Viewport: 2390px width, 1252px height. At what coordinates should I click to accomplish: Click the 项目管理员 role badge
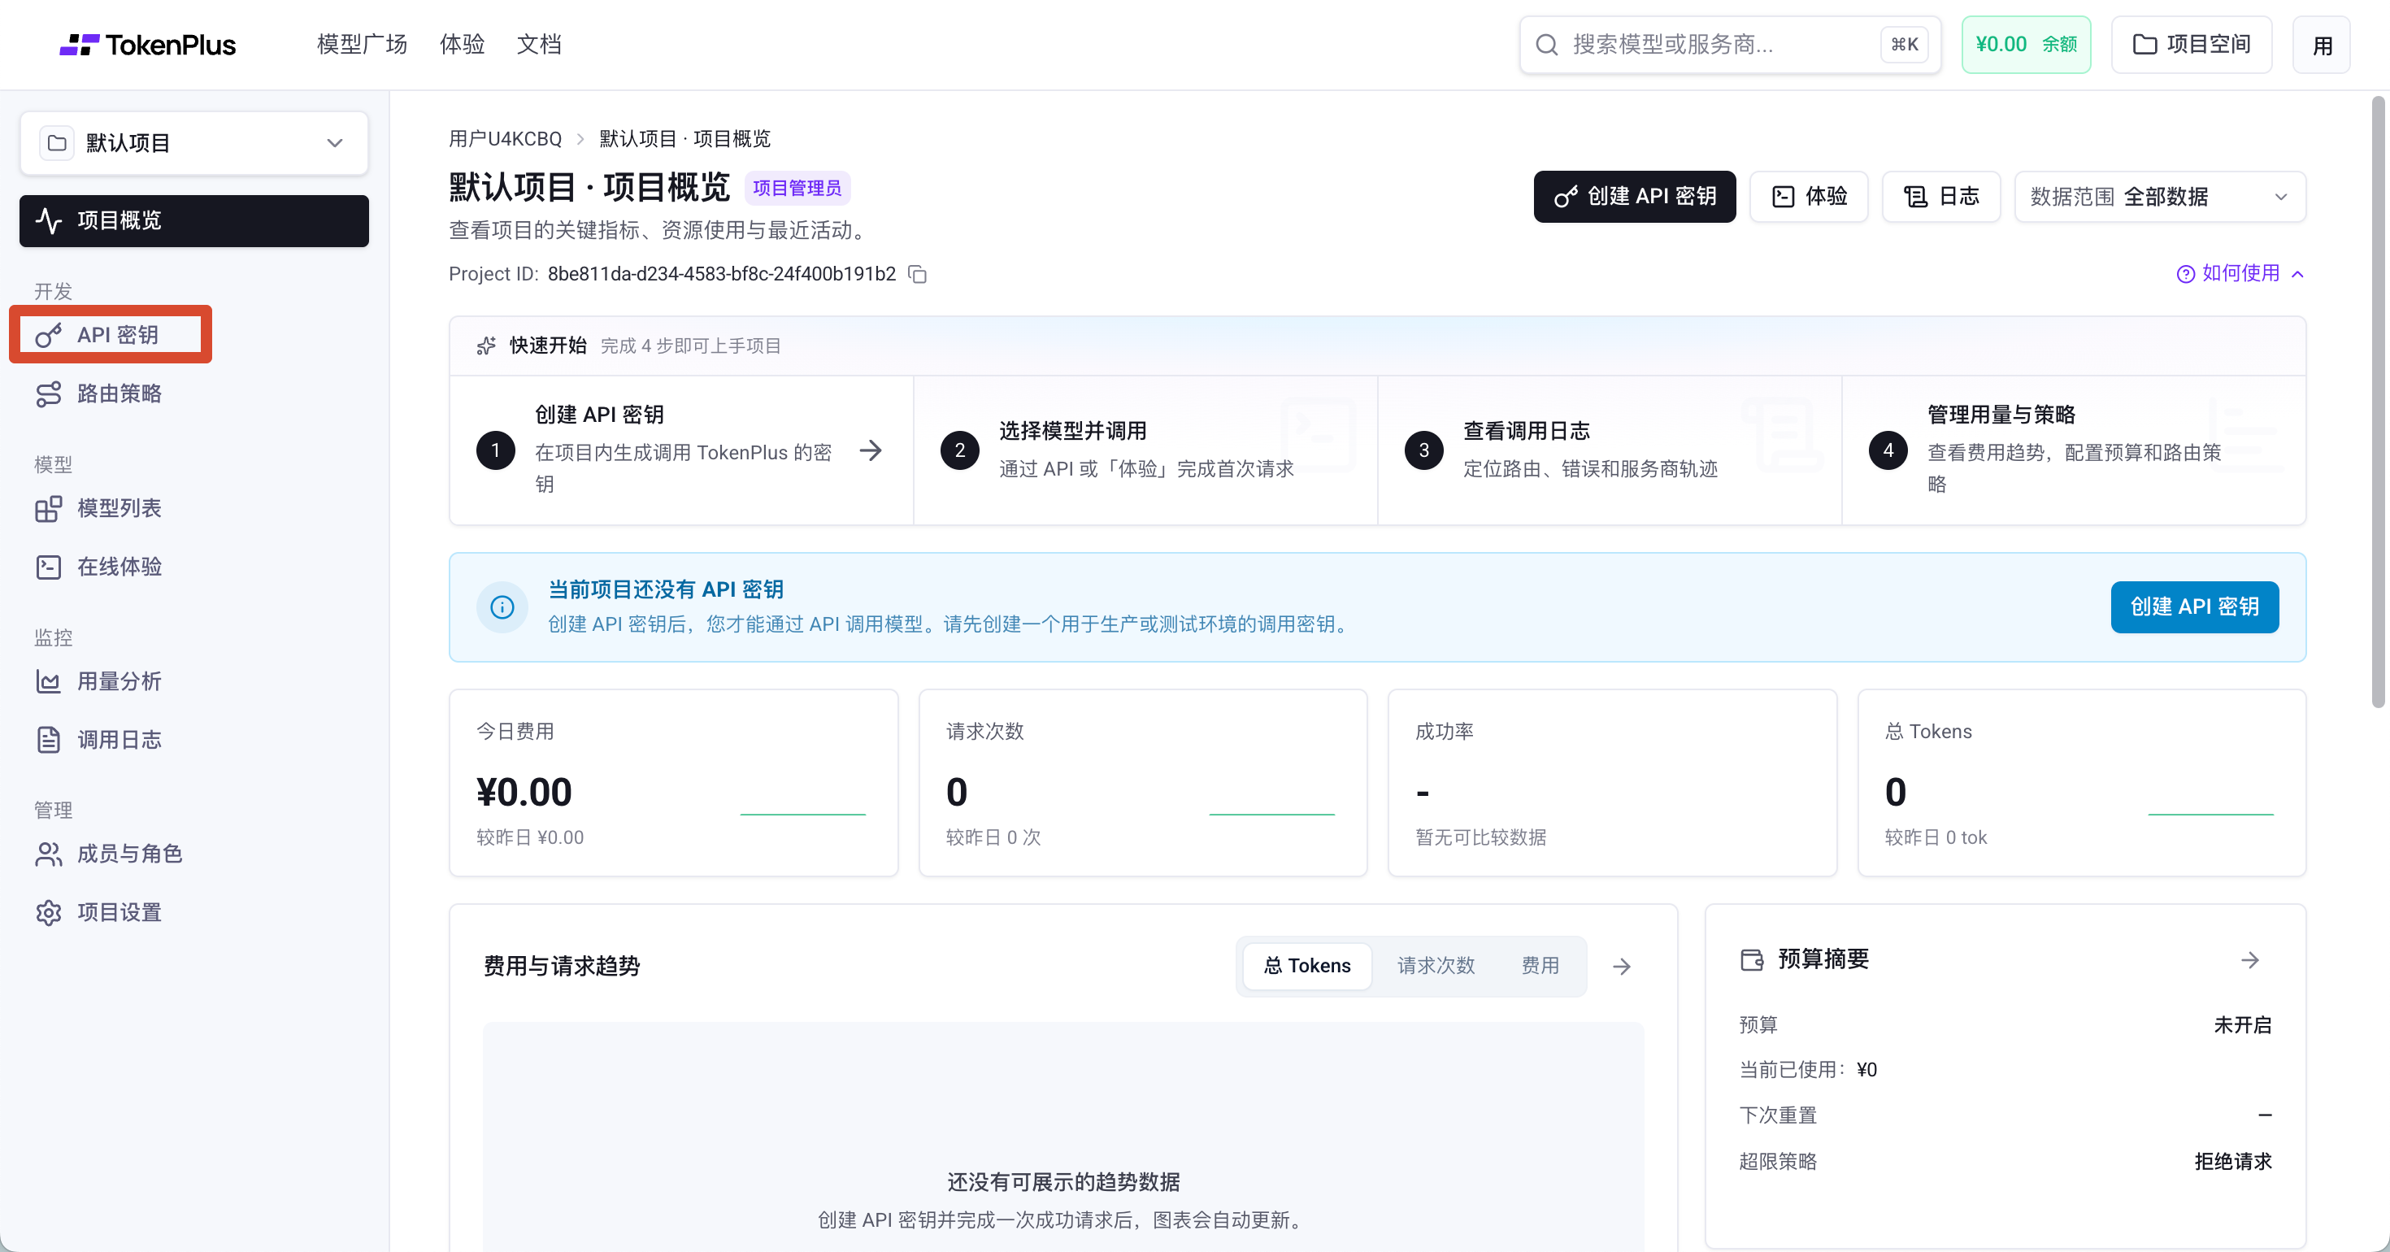[797, 189]
